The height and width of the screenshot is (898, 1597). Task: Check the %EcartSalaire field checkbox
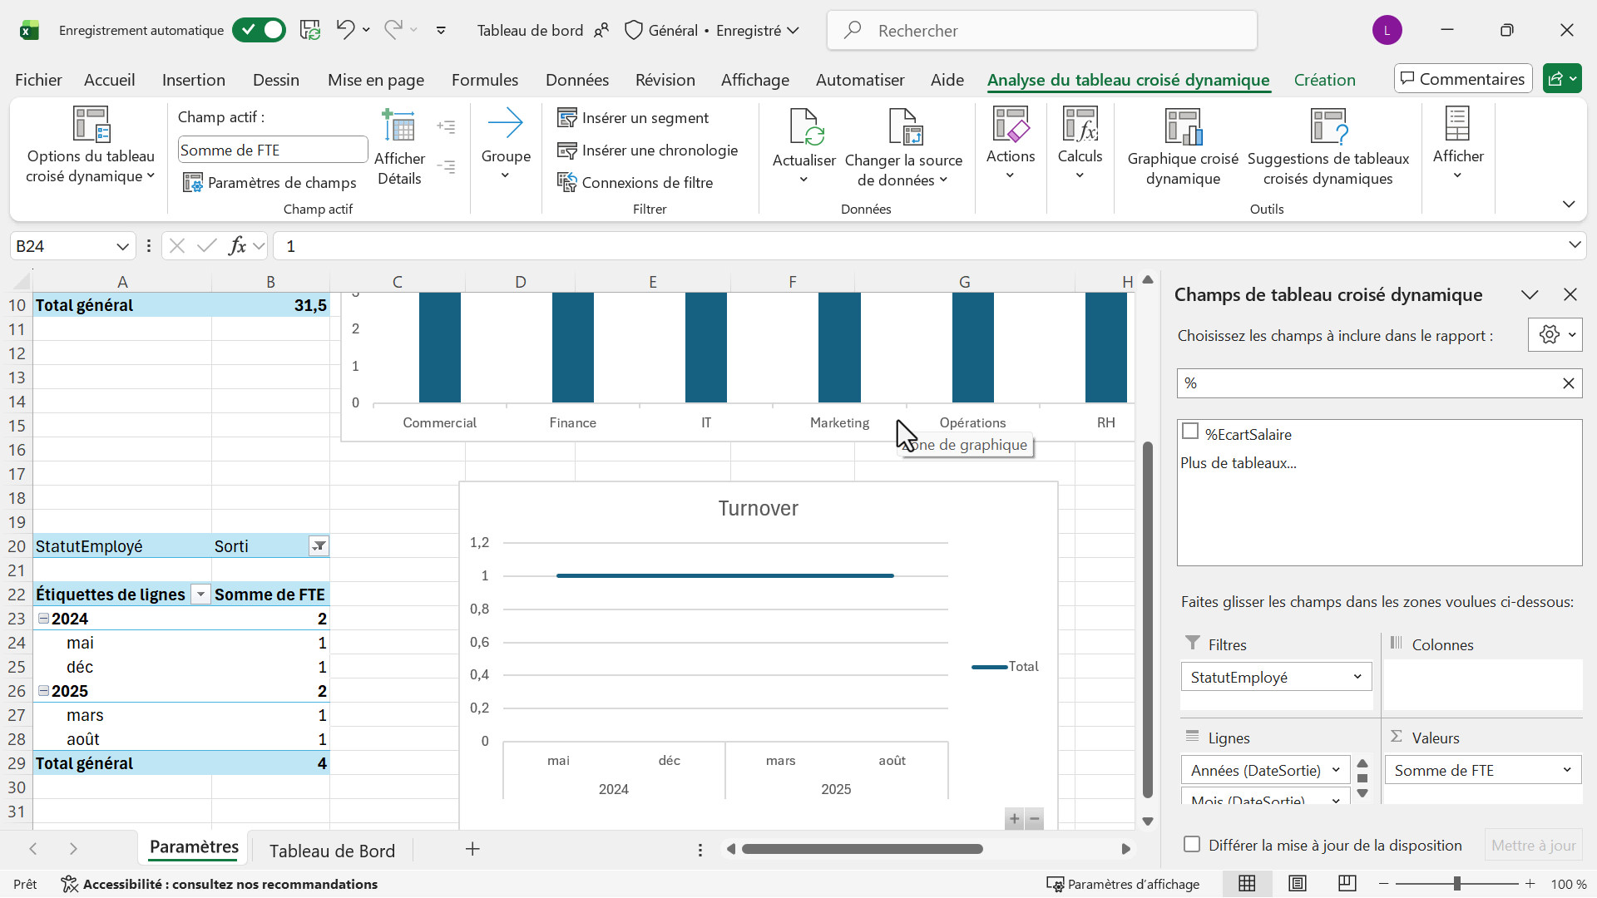coord(1190,432)
